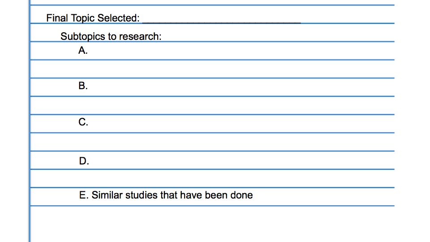Screen dimensions: 430x242
Task: Click the 'Final Topic Selected:' label text
Action: pos(93,18)
